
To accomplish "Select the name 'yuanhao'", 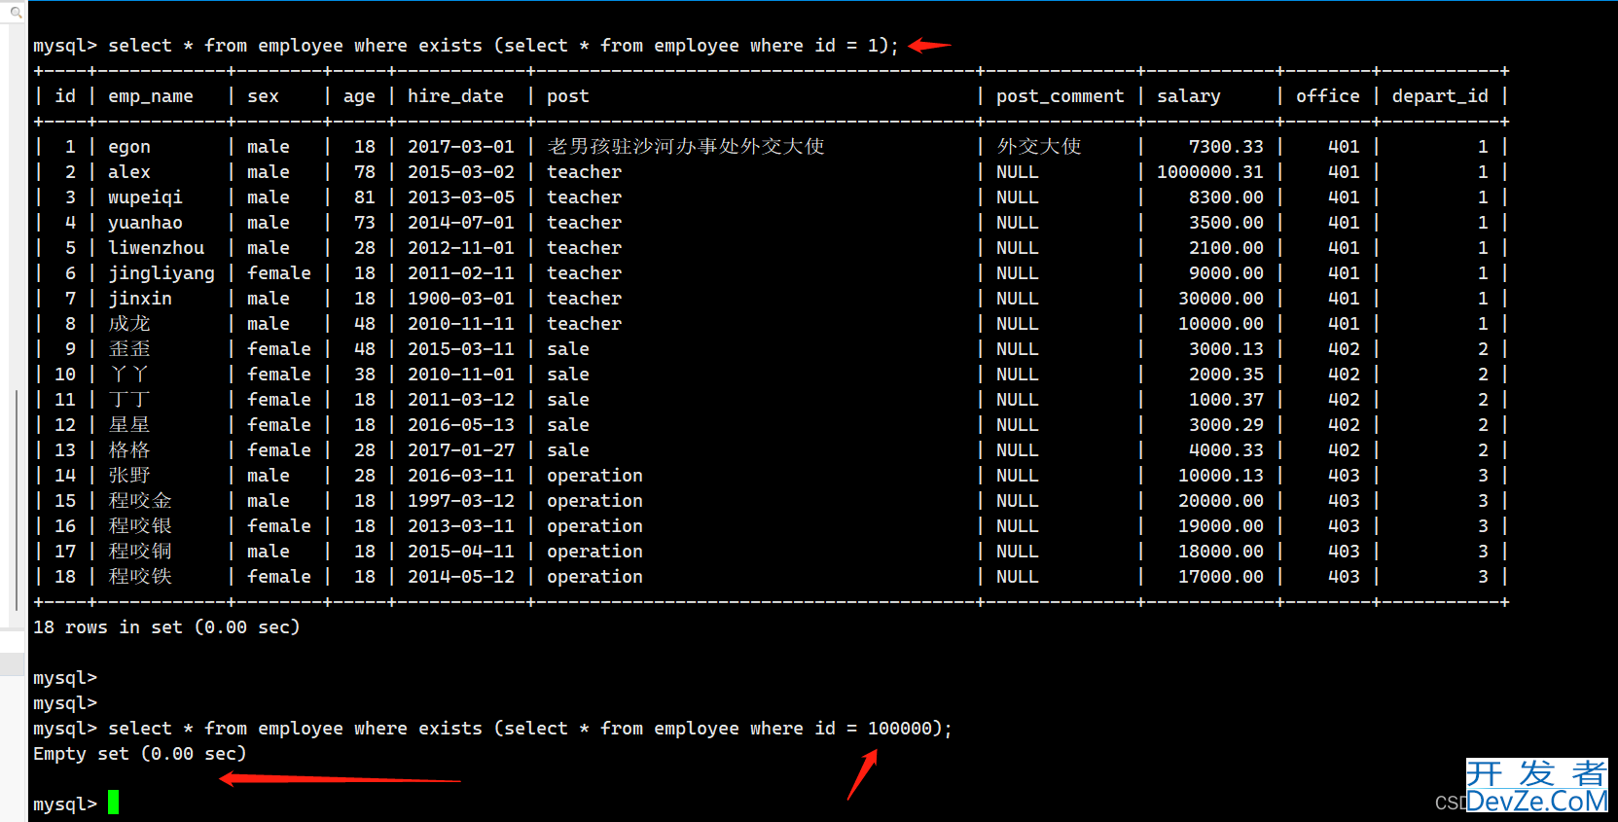I will coord(145,223).
